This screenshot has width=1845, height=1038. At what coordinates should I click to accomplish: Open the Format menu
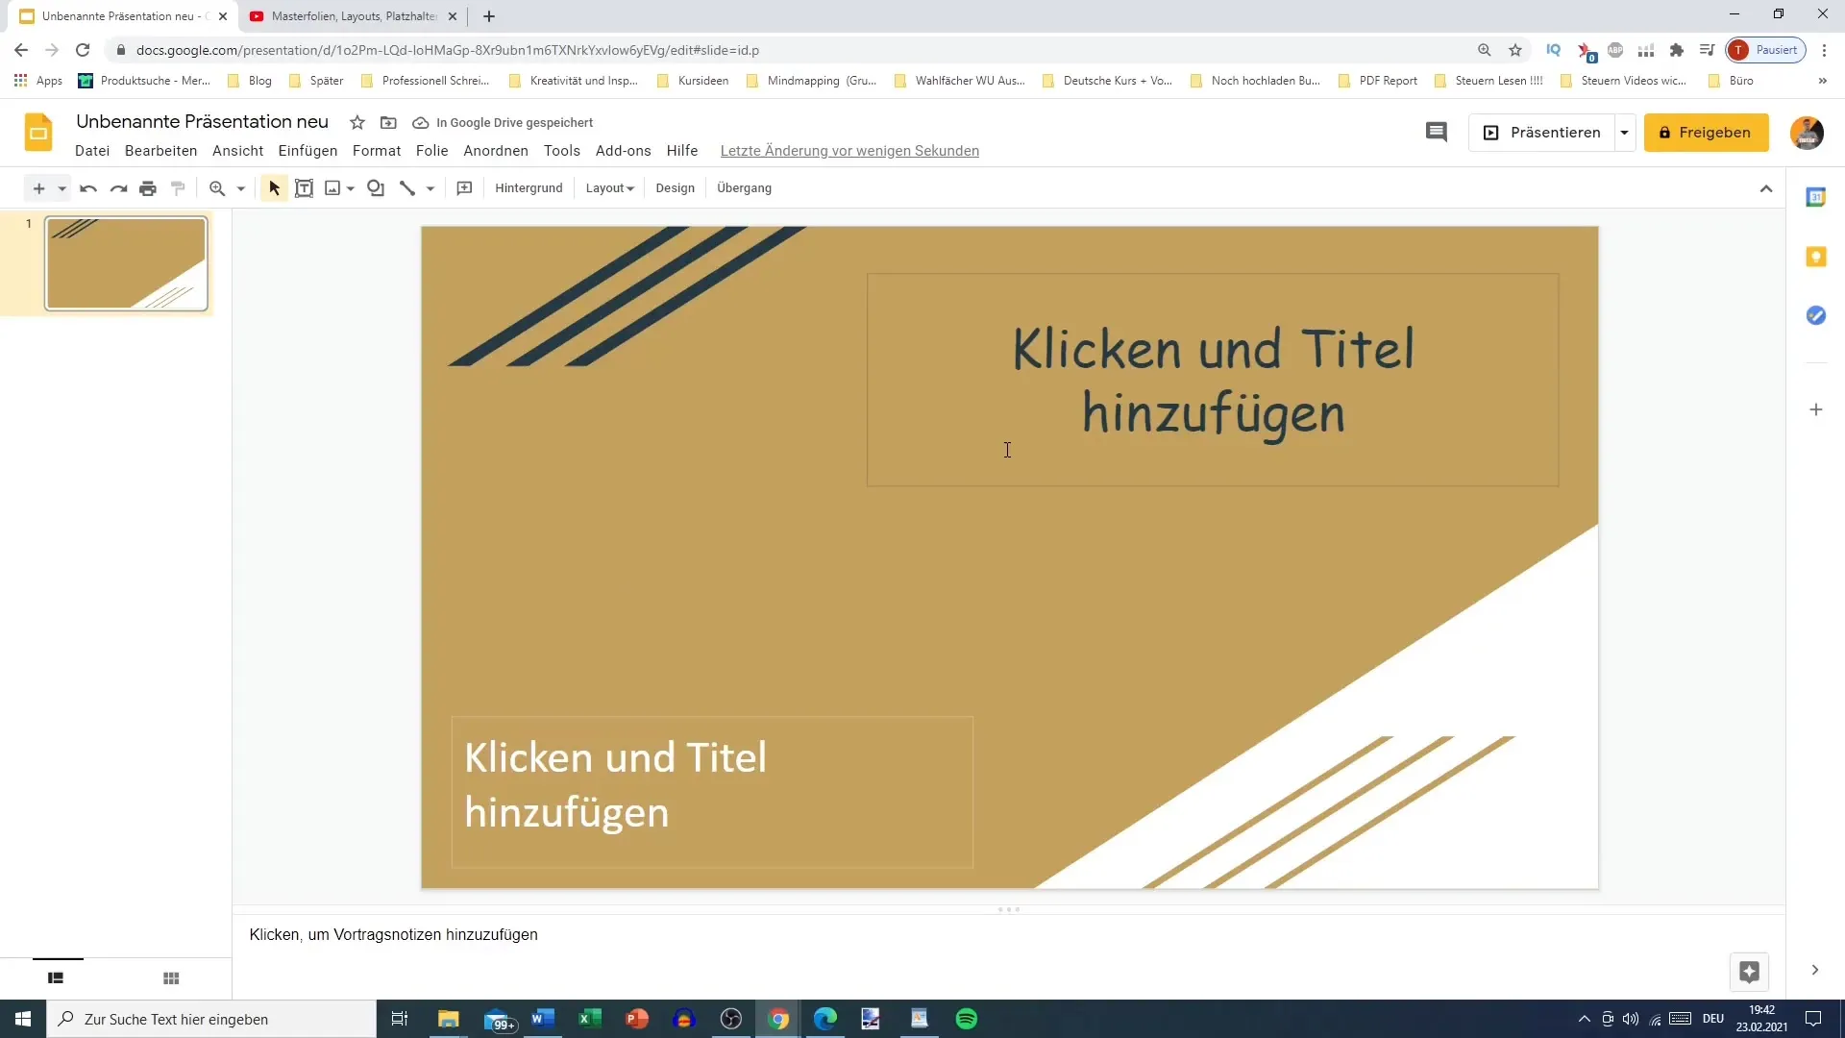click(x=375, y=150)
